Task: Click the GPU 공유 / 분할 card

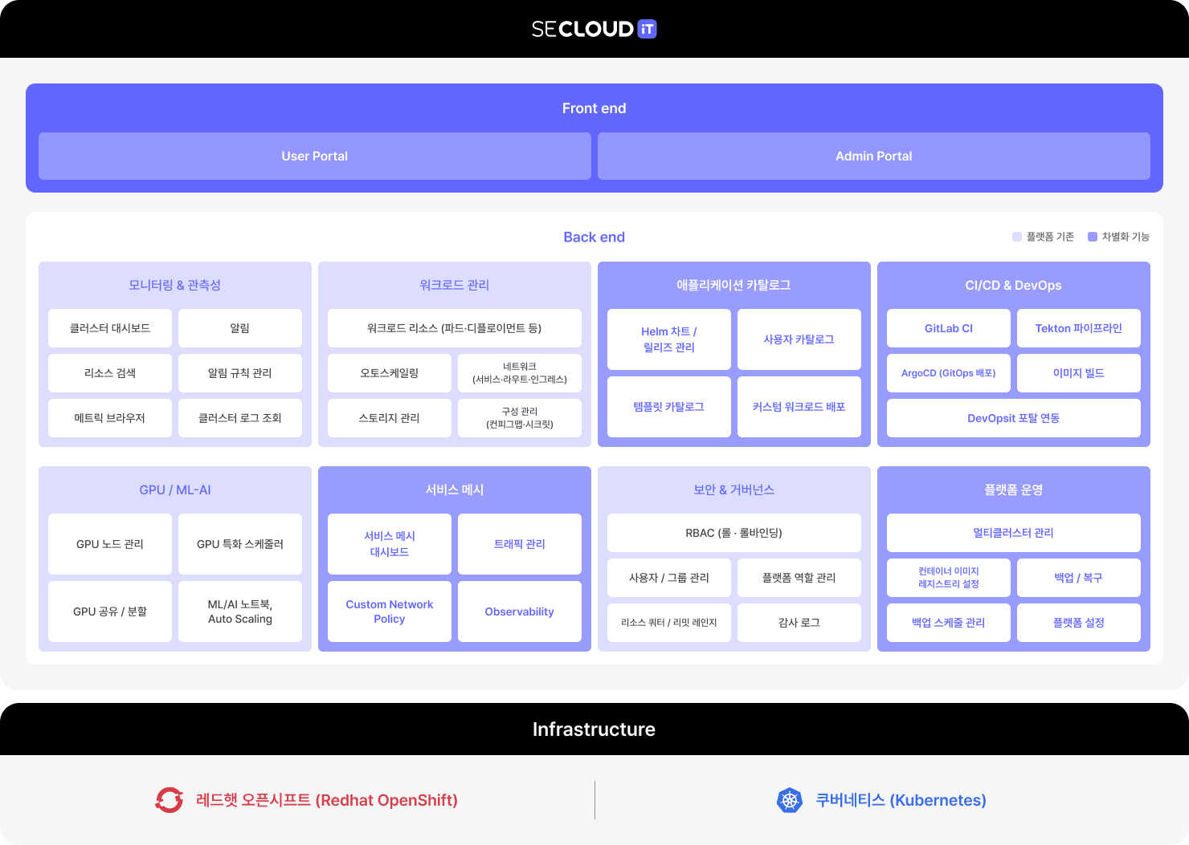Action: [x=110, y=611]
